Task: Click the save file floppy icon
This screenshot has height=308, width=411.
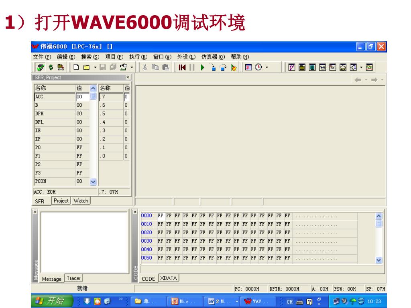Action: [x=103, y=67]
